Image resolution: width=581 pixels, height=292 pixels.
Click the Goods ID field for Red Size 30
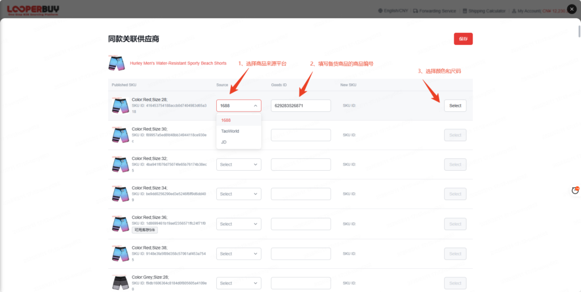(x=301, y=135)
